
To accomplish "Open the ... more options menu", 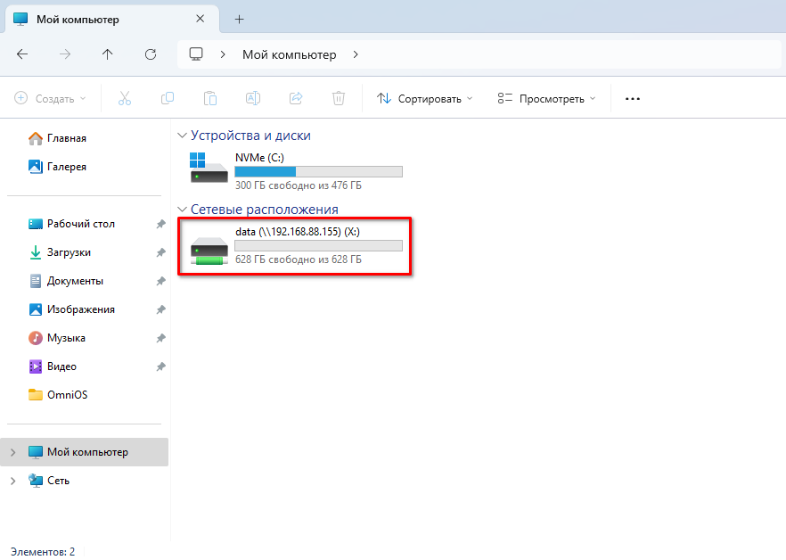I will pos(632,98).
